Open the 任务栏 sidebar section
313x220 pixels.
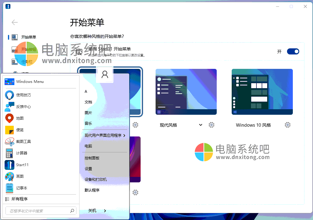click(22, 62)
